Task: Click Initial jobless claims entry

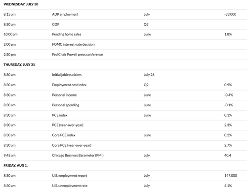Action: tap(67, 75)
